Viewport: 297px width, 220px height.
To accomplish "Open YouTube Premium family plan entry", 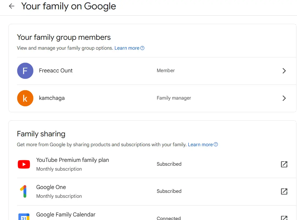I will (x=156, y=164).
